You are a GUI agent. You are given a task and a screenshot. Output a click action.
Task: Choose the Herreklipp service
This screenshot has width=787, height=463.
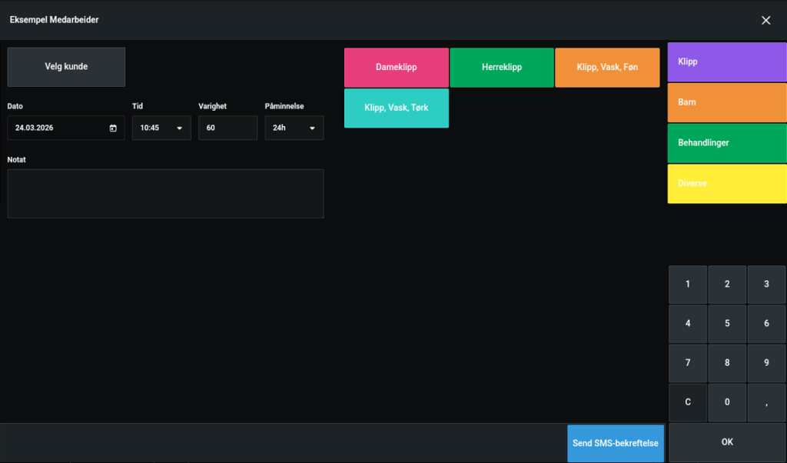point(502,68)
